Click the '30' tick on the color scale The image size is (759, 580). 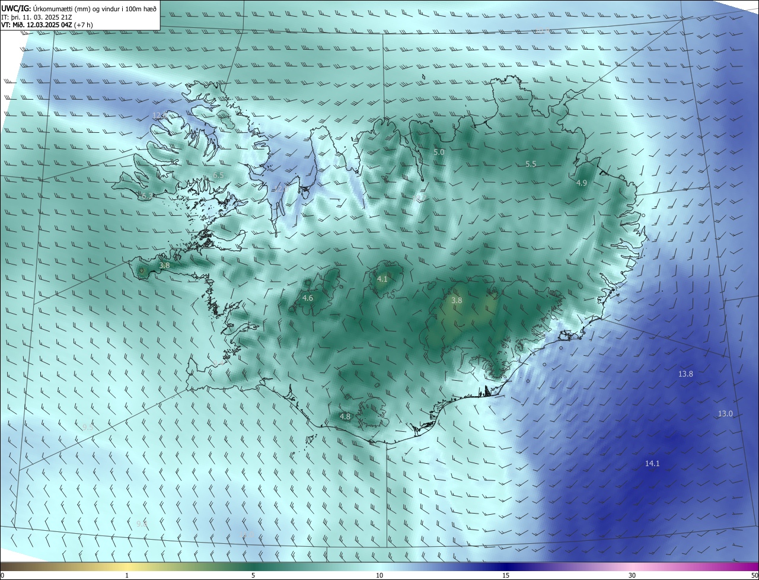pyautogui.click(x=632, y=576)
